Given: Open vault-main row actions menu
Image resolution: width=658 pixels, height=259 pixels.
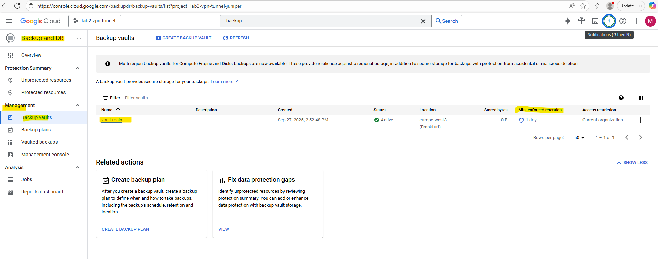Looking at the screenshot, I should [641, 120].
